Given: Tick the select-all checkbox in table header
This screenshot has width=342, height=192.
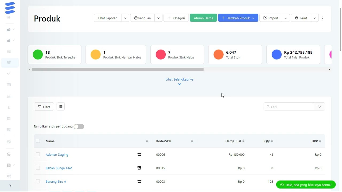Looking at the screenshot, I should (38, 141).
